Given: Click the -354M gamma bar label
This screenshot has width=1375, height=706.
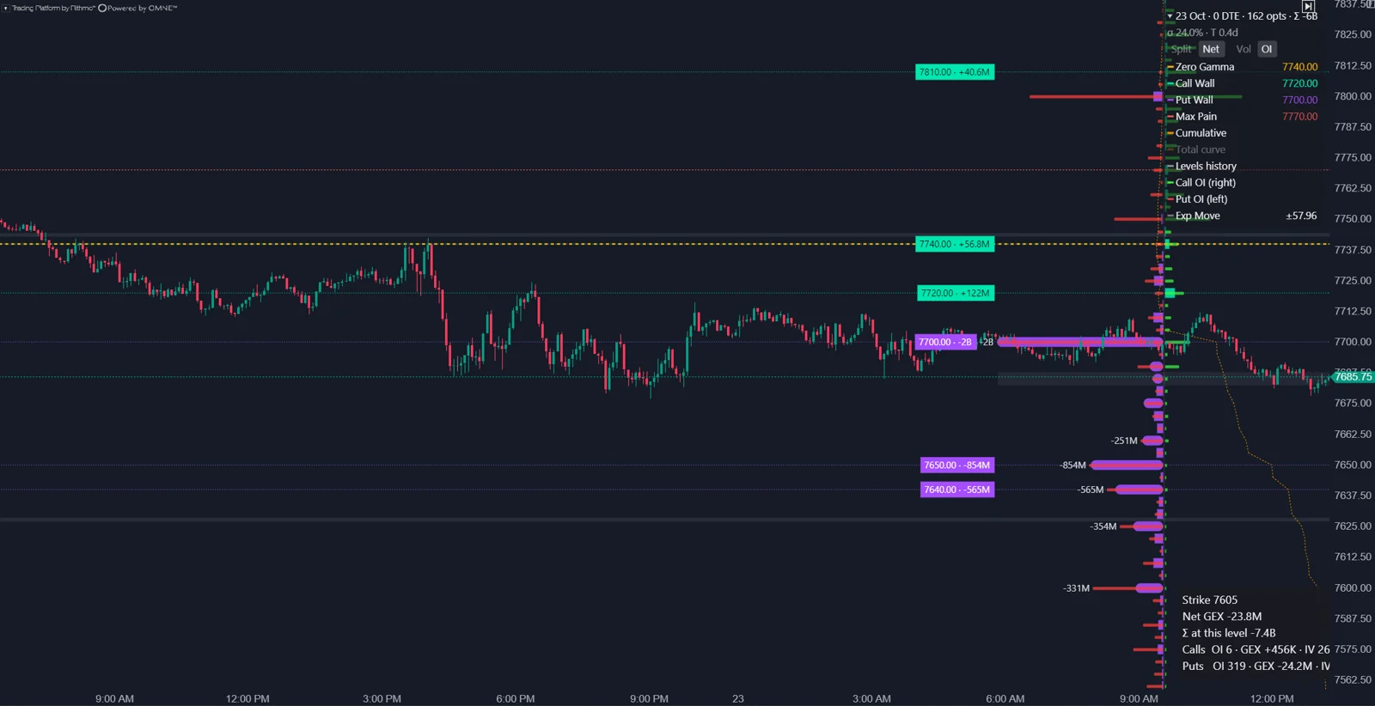Looking at the screenshot, I should click(1103, 526).
